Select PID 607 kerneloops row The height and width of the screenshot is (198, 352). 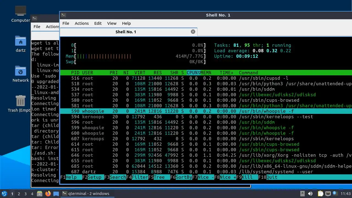(x=206, y=139)
